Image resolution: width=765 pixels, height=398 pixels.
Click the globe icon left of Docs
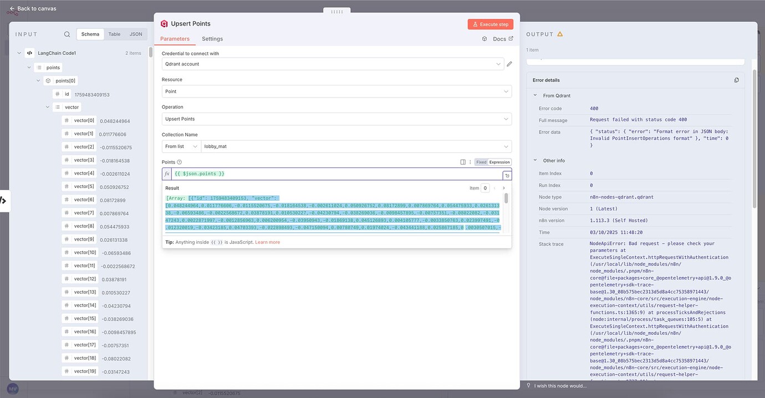(x=484, y=39)
